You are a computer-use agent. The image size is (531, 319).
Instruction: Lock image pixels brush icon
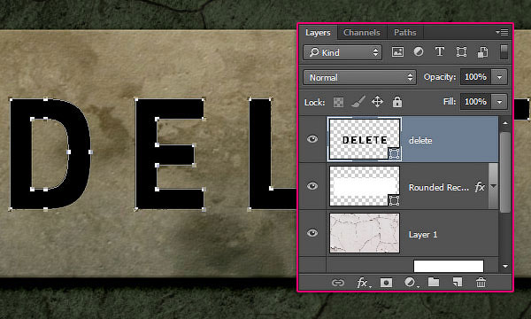358,102
